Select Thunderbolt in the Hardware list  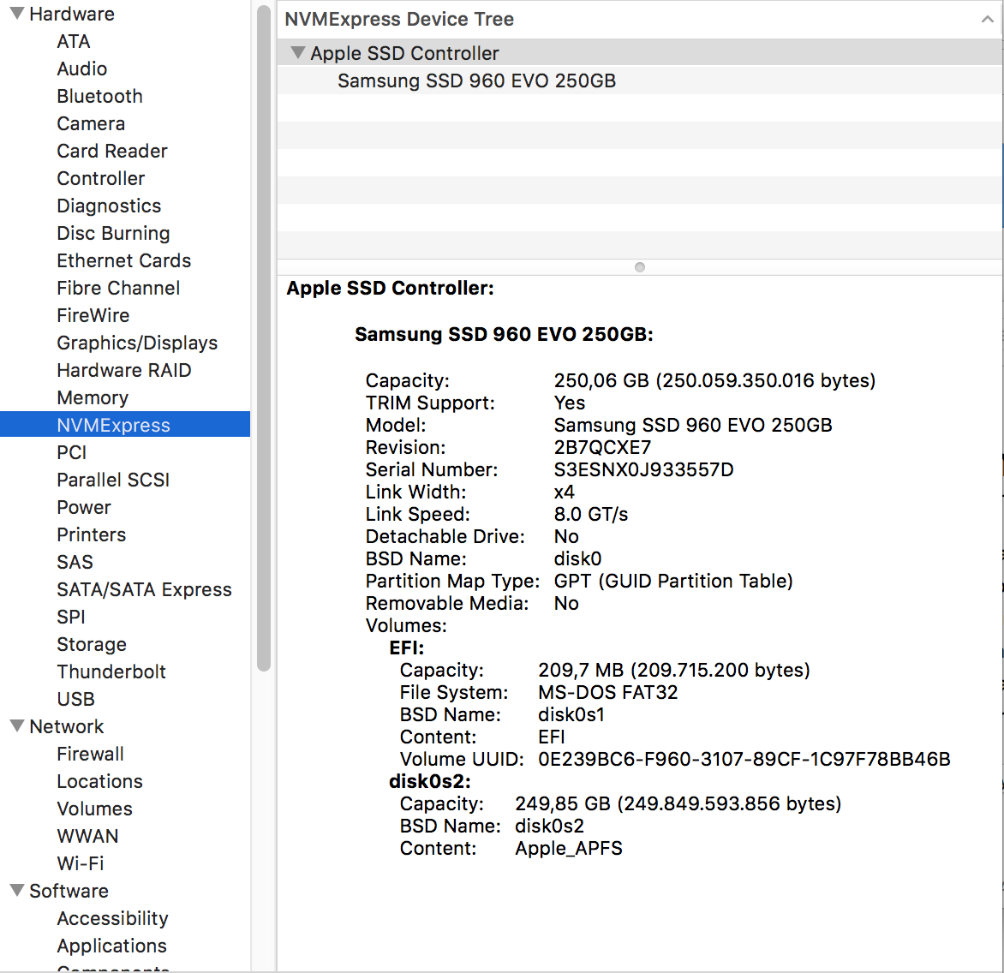[x=111, y=672]
